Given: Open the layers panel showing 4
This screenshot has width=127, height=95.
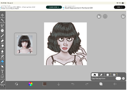Looking at the screenshot, I should point(101,84).
